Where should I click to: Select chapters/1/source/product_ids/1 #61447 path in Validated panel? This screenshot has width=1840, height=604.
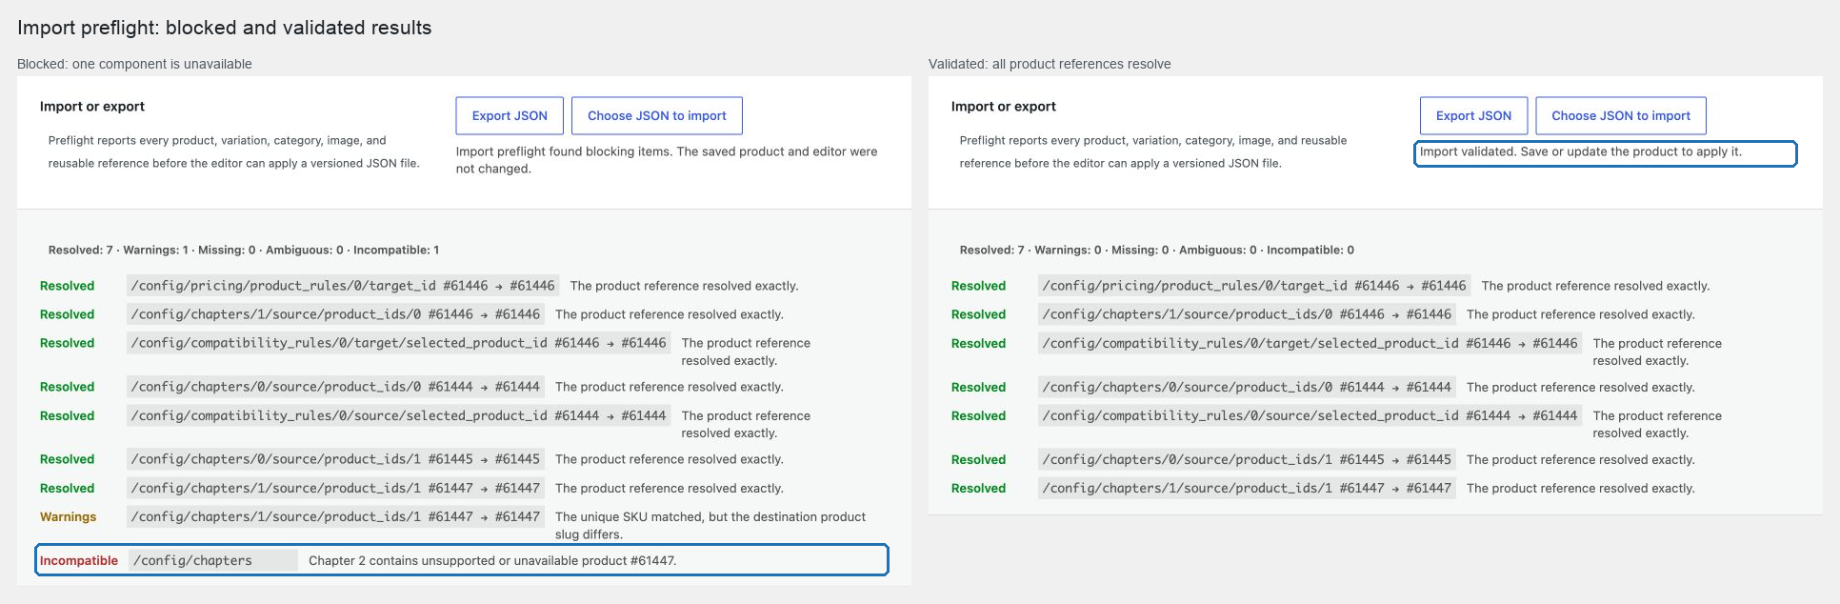(x=1247, y=488)
